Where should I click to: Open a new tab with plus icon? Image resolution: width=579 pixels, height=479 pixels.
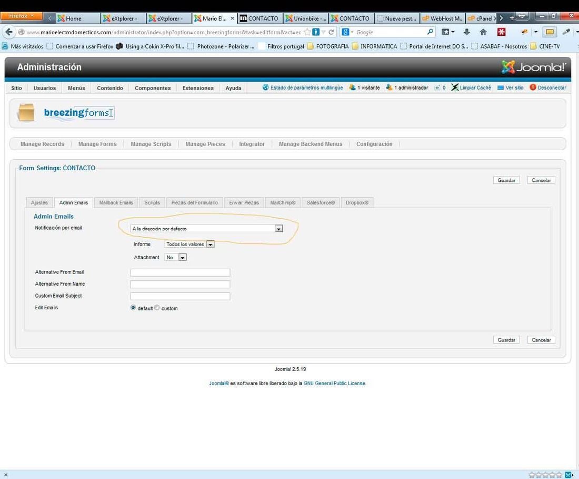(x=512, y=18)
